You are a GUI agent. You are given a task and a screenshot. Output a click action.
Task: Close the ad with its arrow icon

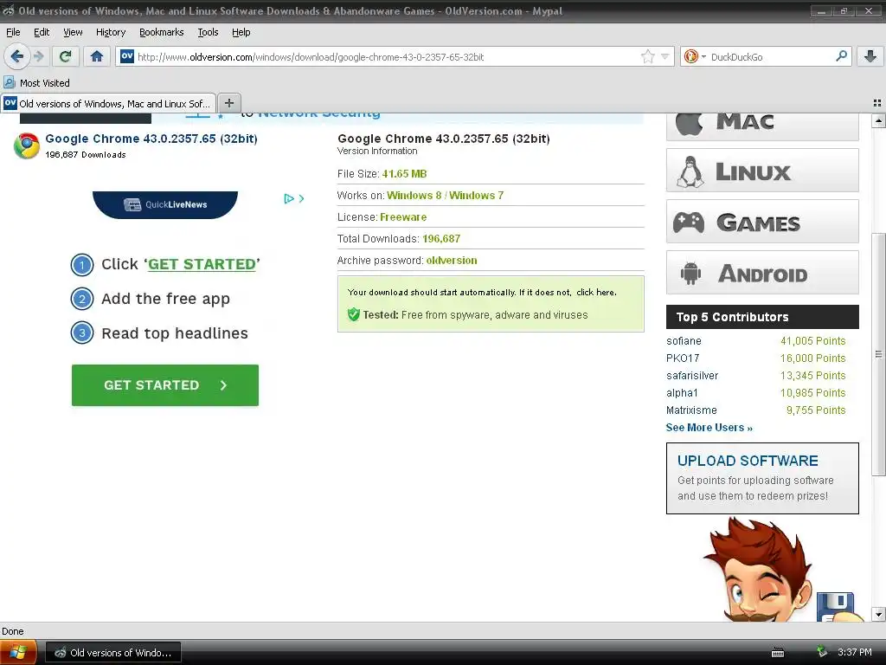coord(301,198)
